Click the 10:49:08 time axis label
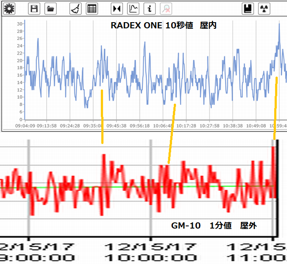The width and height of the screenshot is (287, 264). [256, 126]
